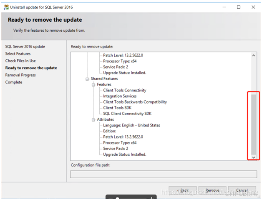The height and width of the screenshot is (200, 262).
Task: Select Integration Services in the tree
Action: tap(120, 96)
